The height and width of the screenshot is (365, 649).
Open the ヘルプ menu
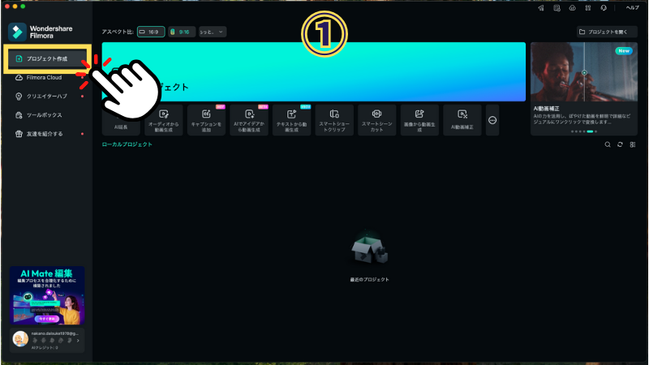(632, 7)
